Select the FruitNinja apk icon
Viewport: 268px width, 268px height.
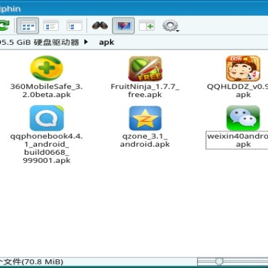145,68
